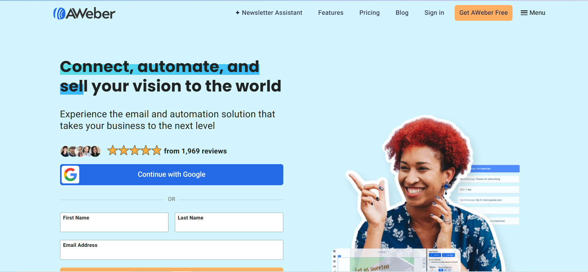Click the Newsletter Assistant sparkle icon

pos(238,13)
